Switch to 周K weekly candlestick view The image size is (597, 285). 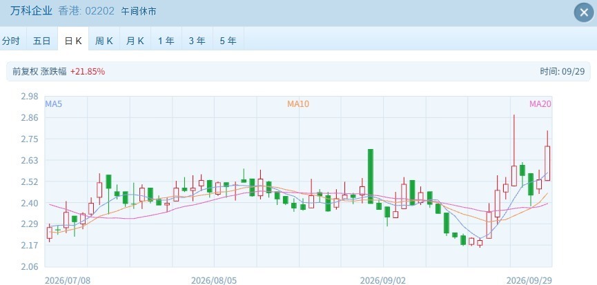[104, 40]
